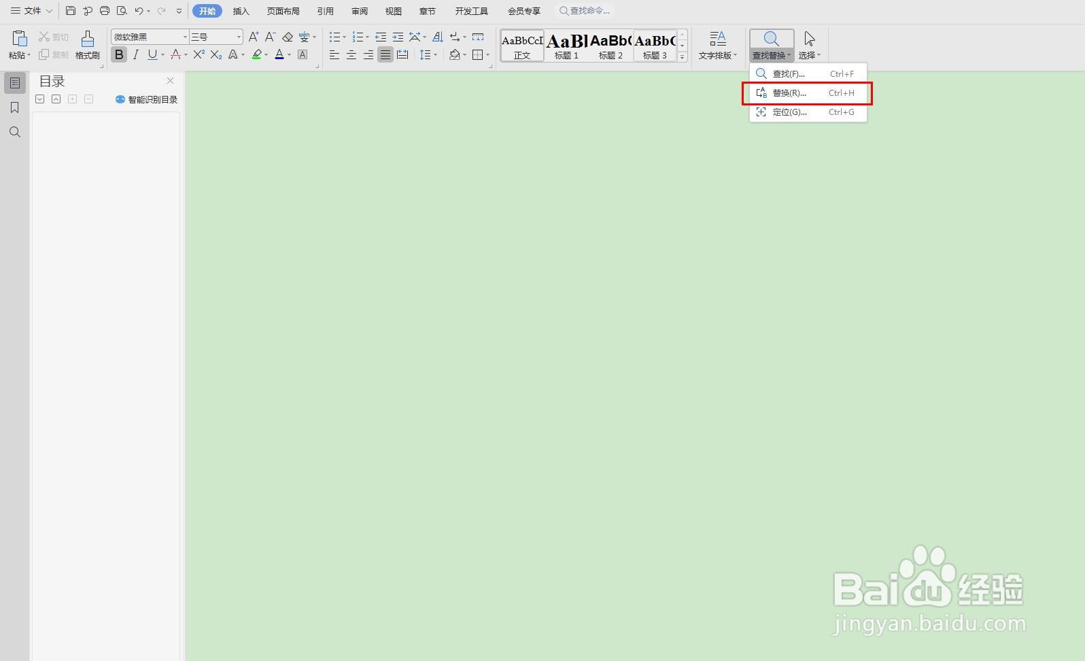Open the font size dropdown (三号)
Viewport: 1085px width, 661px height.
239,37
